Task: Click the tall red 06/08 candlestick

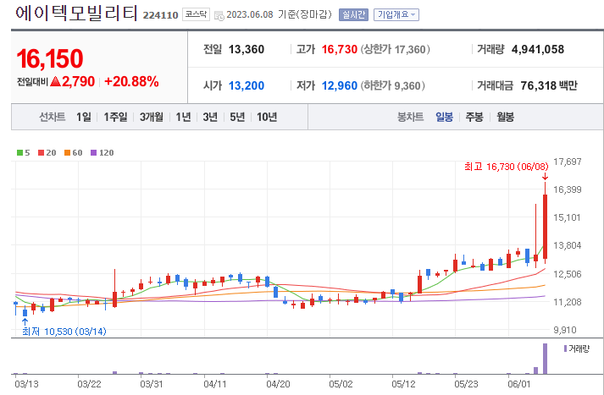Action: [x=545, y=226]
